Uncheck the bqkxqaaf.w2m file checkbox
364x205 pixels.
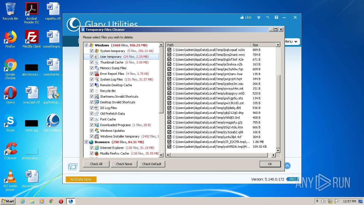(169, 50)
